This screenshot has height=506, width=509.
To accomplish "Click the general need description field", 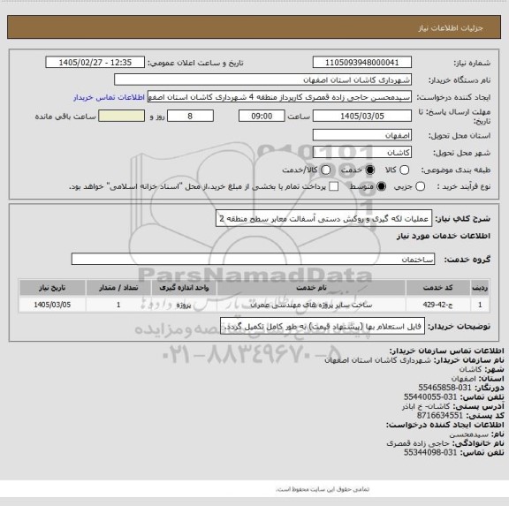I will 324,218.
